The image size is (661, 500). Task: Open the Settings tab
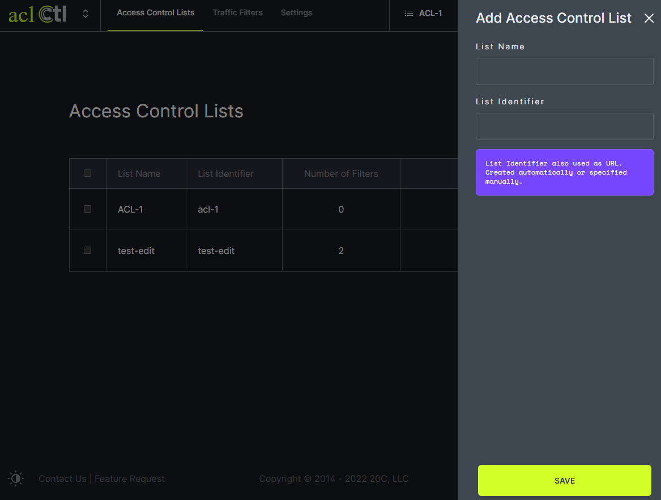(x=296, y=12)
